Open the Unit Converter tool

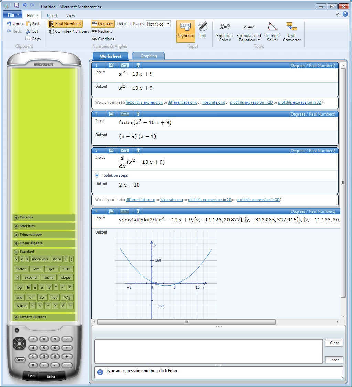point(291,31)
